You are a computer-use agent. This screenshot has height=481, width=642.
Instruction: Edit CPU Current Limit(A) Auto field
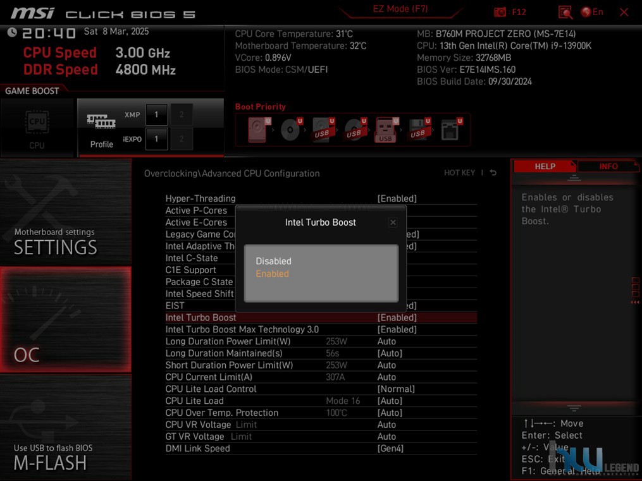(x=386, y=377)
